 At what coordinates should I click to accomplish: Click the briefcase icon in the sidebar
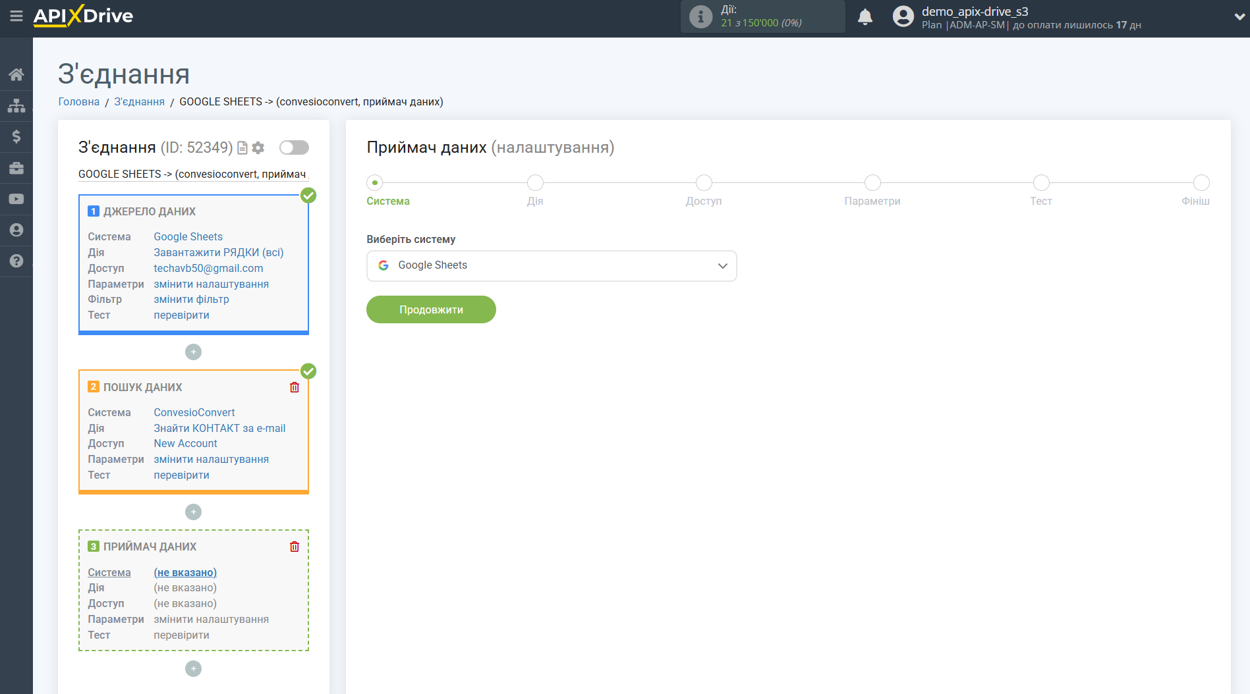(x=16, y=168)
